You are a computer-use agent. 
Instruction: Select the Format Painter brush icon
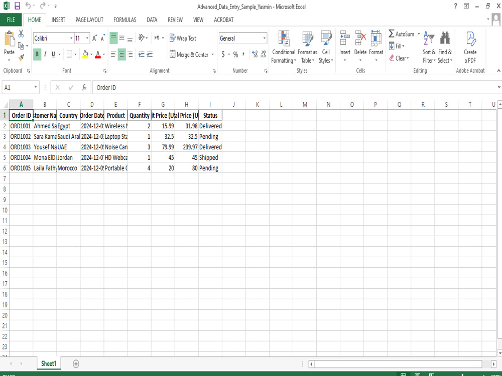pos(21,58)
